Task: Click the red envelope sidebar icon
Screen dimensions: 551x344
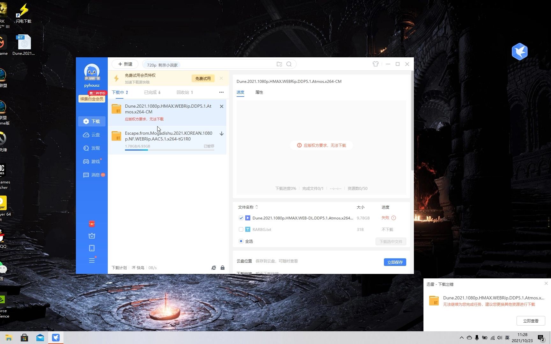Action: (92, 224)
